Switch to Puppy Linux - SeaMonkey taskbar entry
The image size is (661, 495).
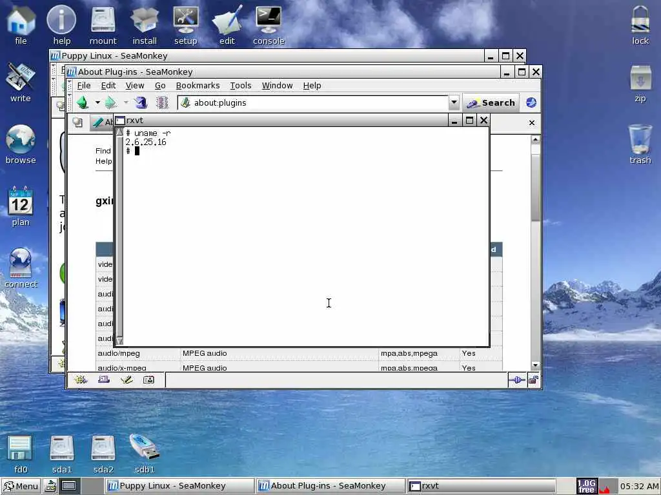(x=181, y=486)
